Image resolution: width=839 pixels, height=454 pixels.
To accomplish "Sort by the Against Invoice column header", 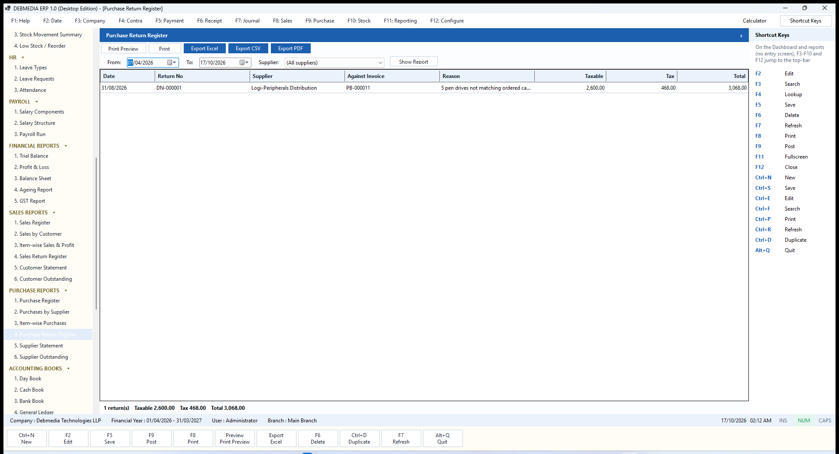I will (x=392, y=76).
